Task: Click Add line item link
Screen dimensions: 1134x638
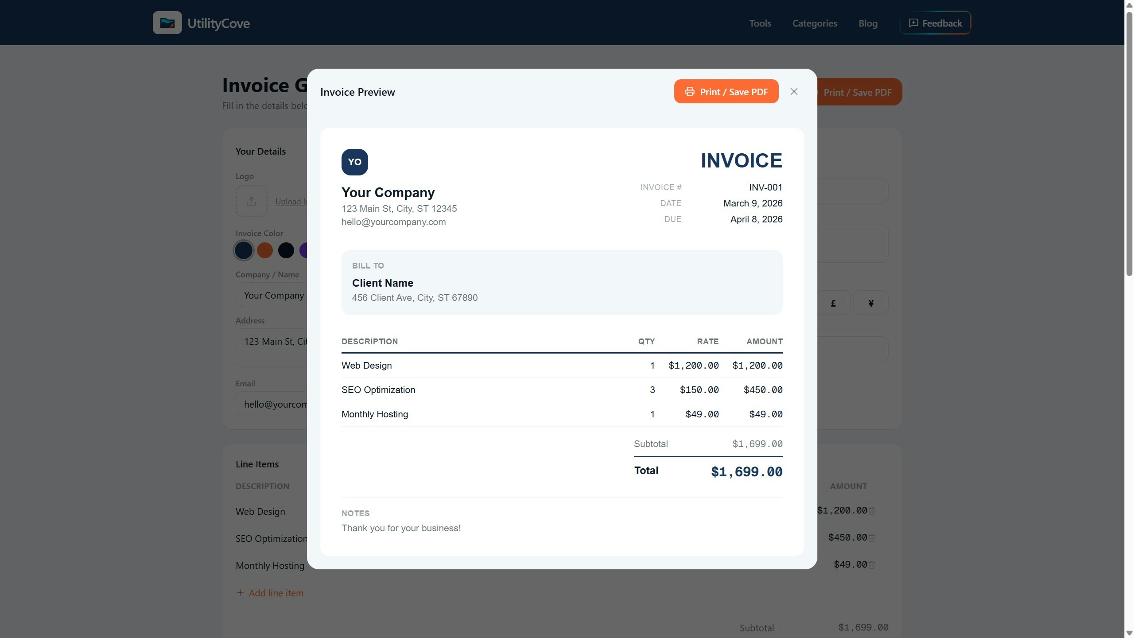Action: point(270,593)
